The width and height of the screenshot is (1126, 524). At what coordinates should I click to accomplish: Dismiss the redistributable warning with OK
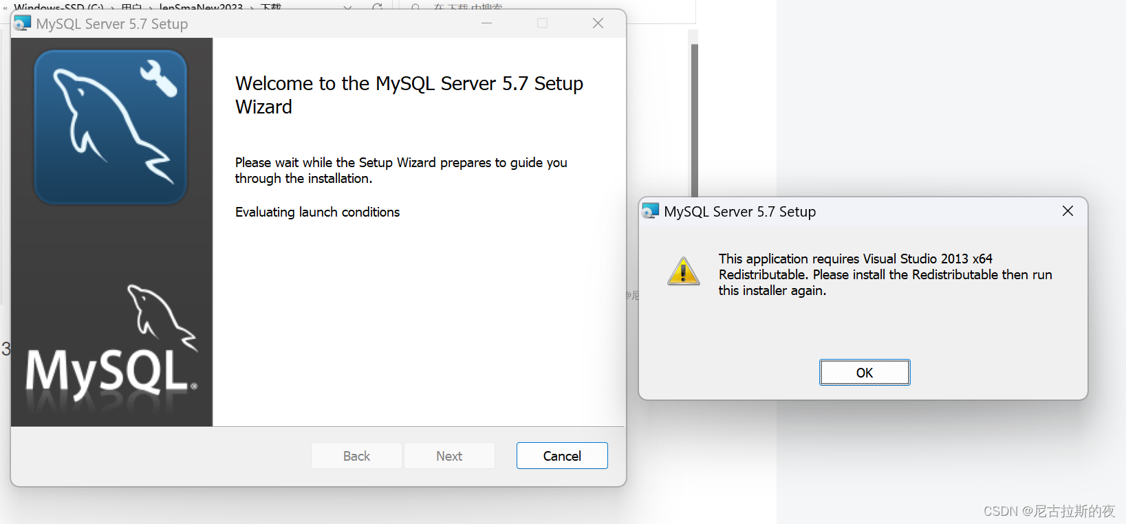point(865,372)
